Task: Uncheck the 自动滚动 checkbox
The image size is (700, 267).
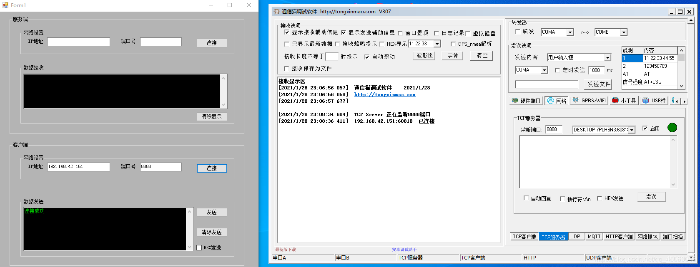Action: point(367,57)
